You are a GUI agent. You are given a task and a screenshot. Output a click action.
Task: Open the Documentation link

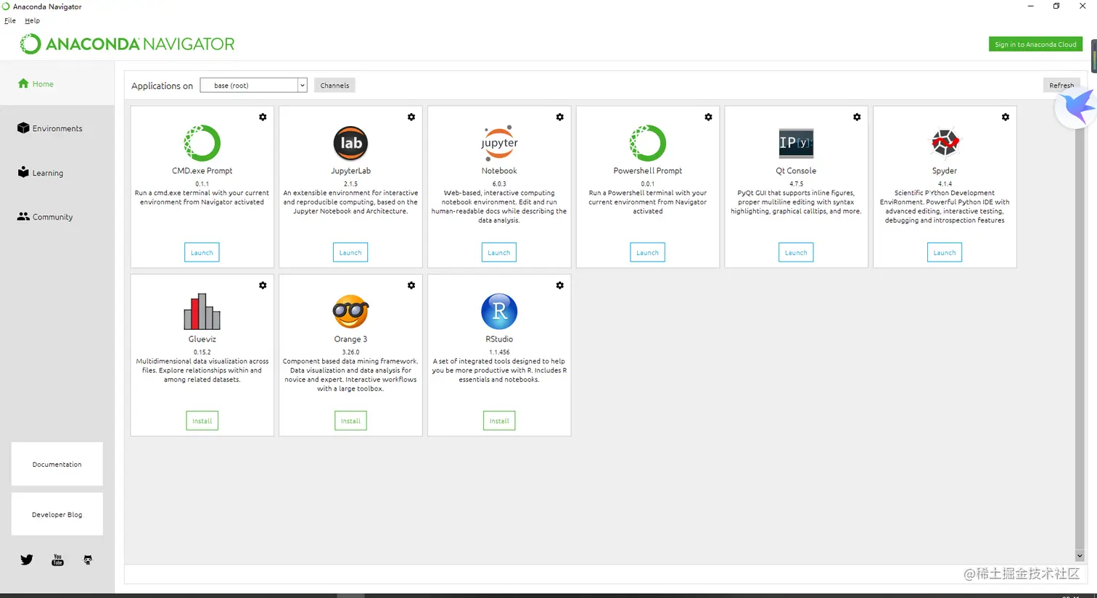point(57,464)
